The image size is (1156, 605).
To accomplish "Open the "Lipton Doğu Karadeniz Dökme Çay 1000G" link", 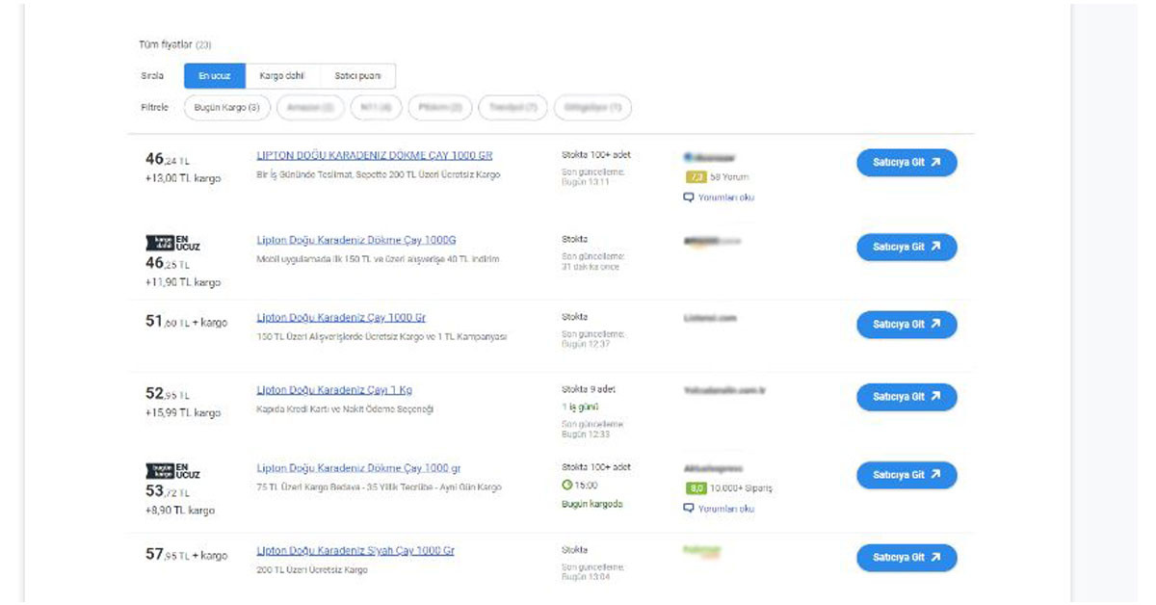I will click(x=356, y=240).
